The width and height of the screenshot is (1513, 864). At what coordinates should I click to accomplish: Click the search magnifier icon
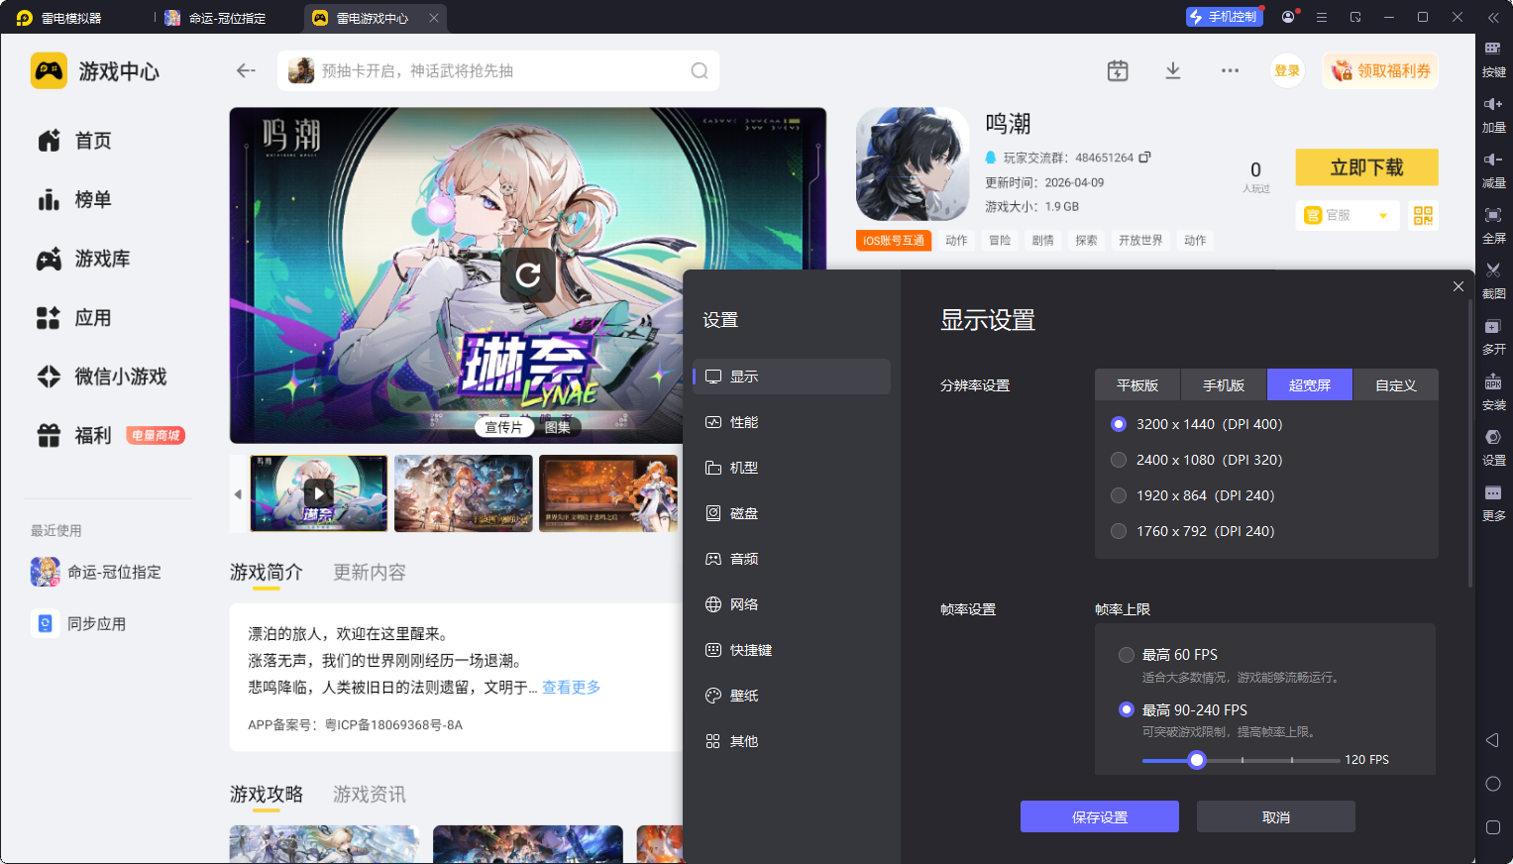[x=700, y=70]
